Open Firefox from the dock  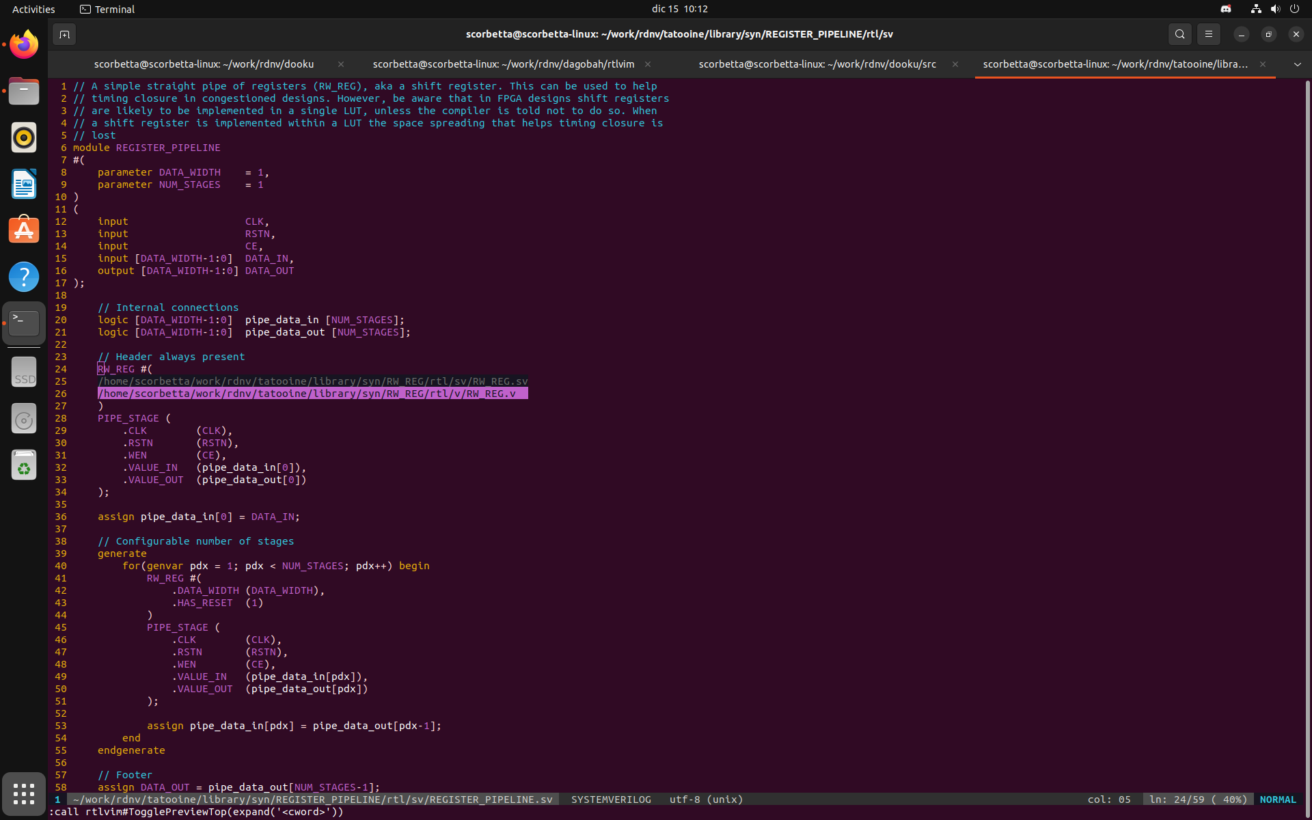pos(24,45)
